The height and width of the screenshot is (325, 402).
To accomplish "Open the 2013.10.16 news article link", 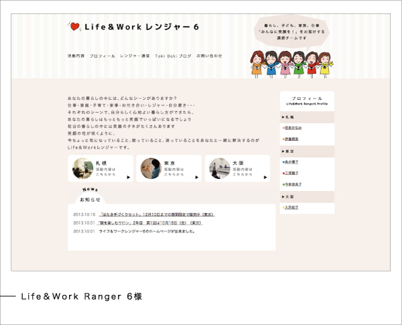I will 157,214.
